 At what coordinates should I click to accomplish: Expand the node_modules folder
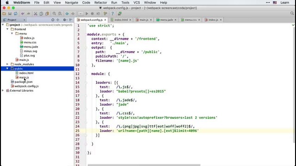click(x=7, y=64)
